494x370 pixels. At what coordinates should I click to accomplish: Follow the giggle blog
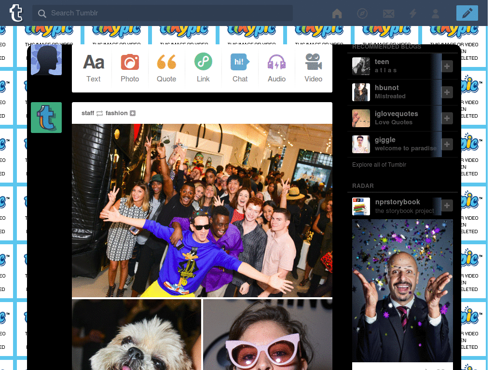tap(447, 145)
